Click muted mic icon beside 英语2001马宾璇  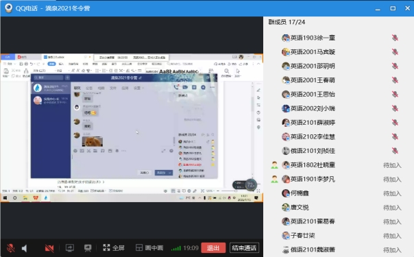pos(395,52)
